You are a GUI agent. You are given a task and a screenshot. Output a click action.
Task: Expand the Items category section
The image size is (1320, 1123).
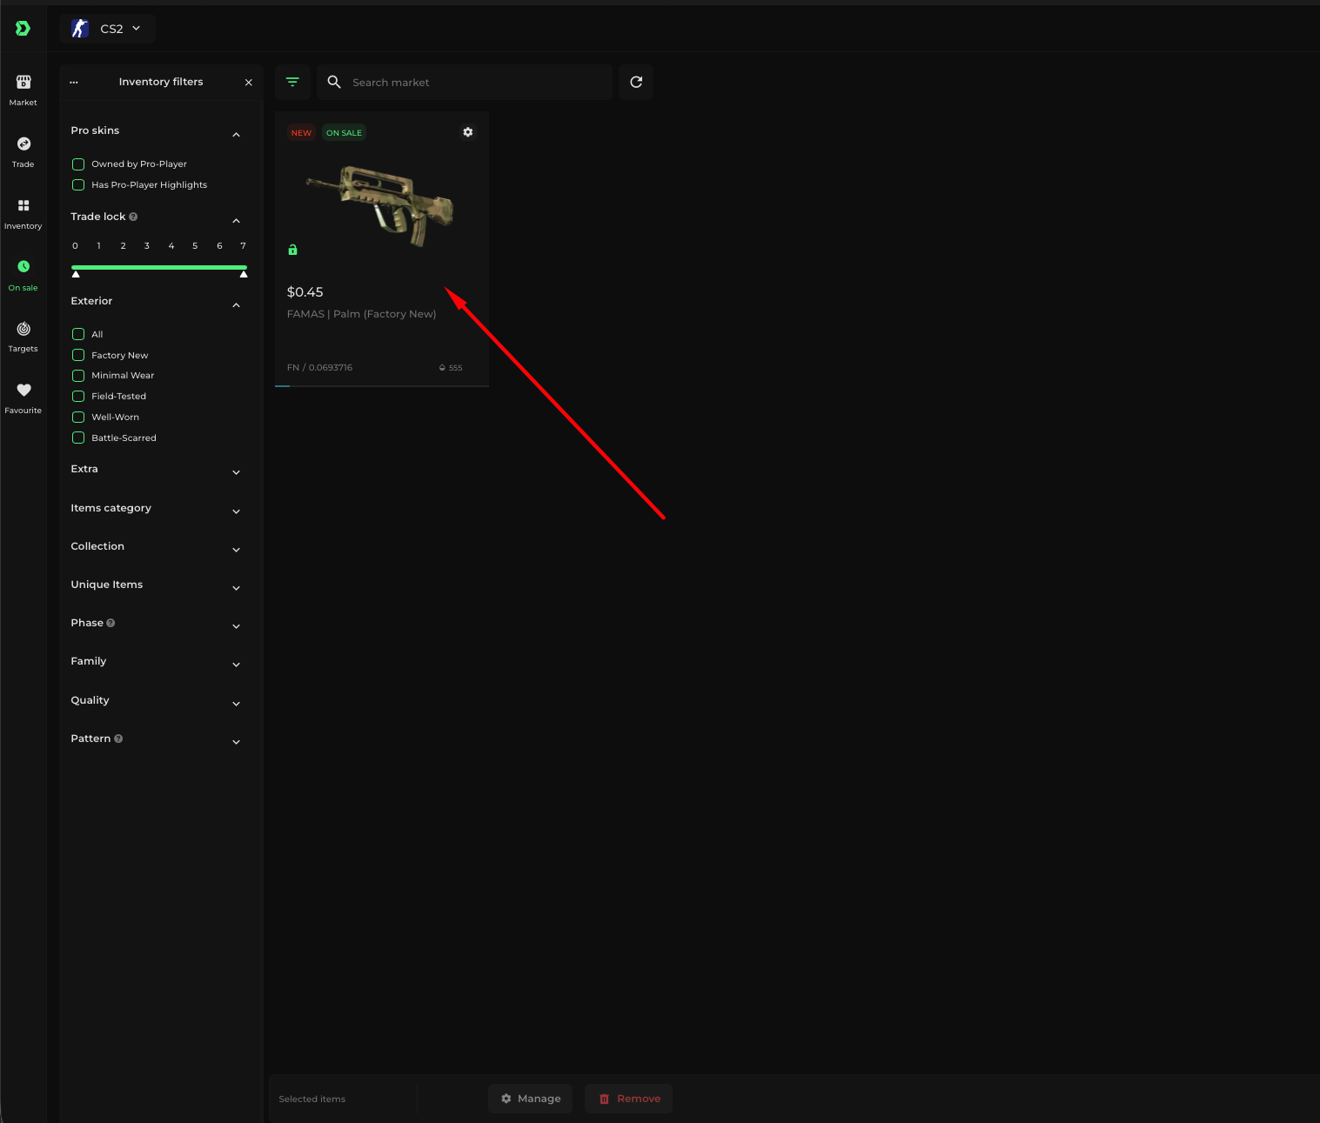237,511
